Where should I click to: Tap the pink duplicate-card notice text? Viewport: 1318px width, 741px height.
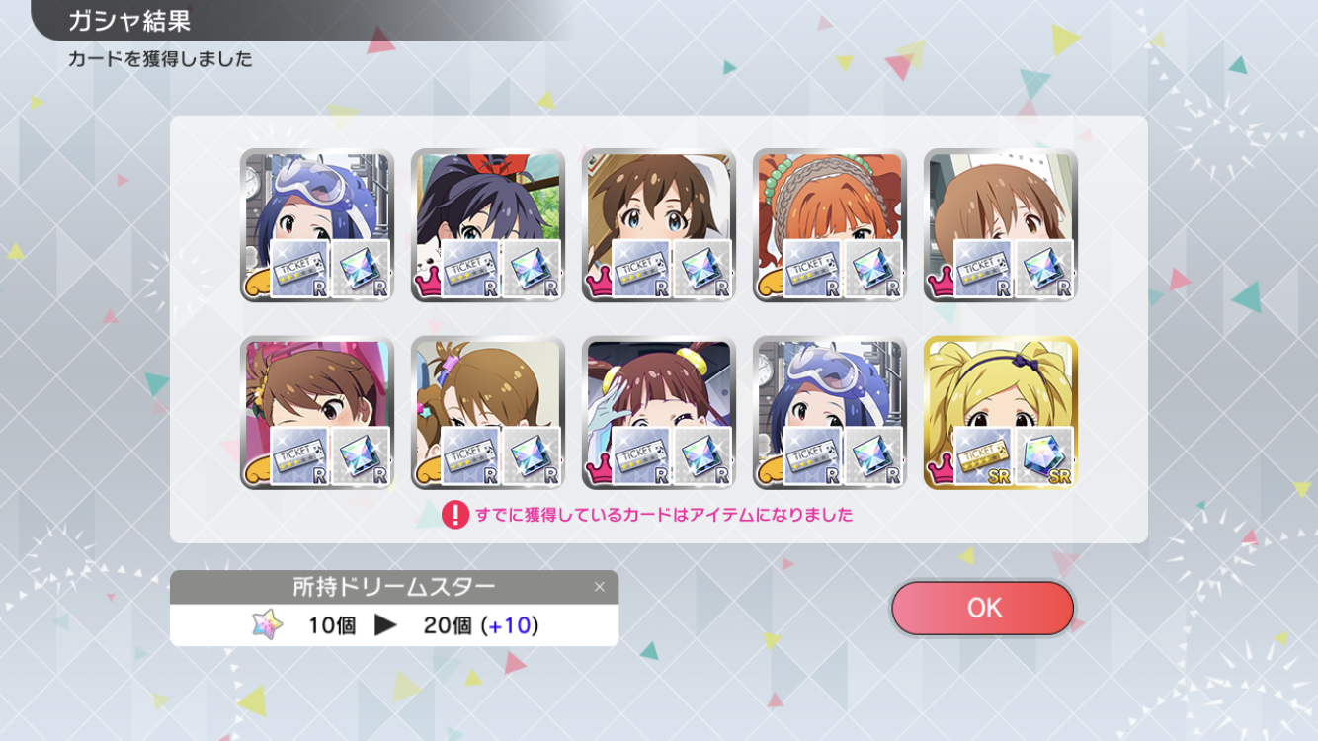(664, 515)
